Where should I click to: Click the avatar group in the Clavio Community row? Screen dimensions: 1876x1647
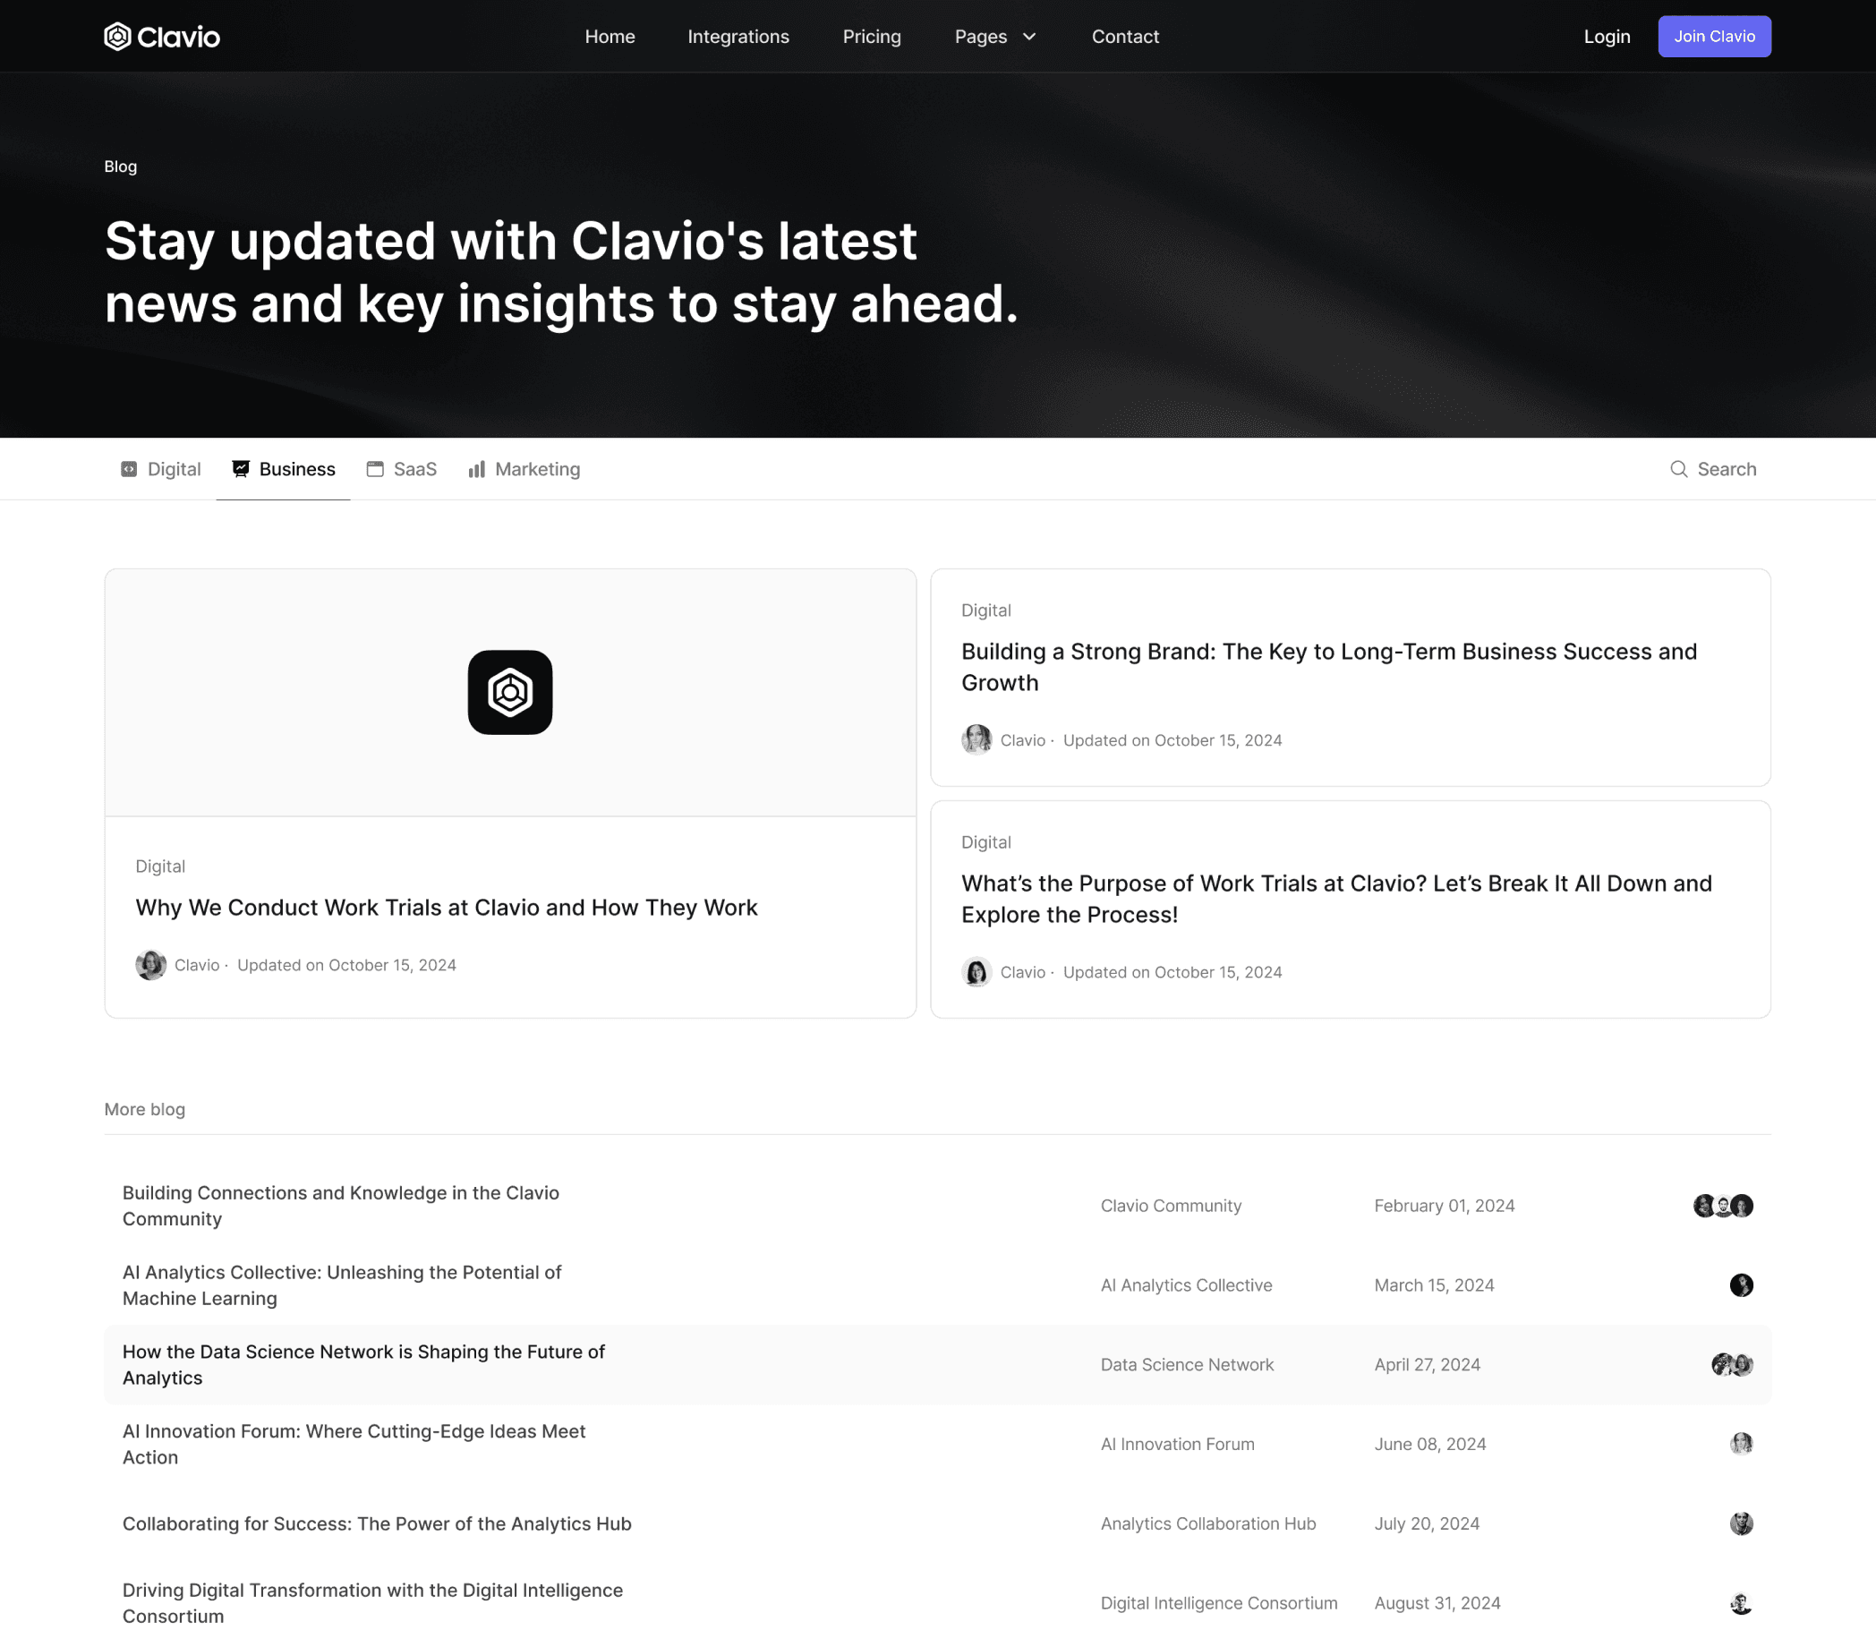(x=1723, y=1206)
